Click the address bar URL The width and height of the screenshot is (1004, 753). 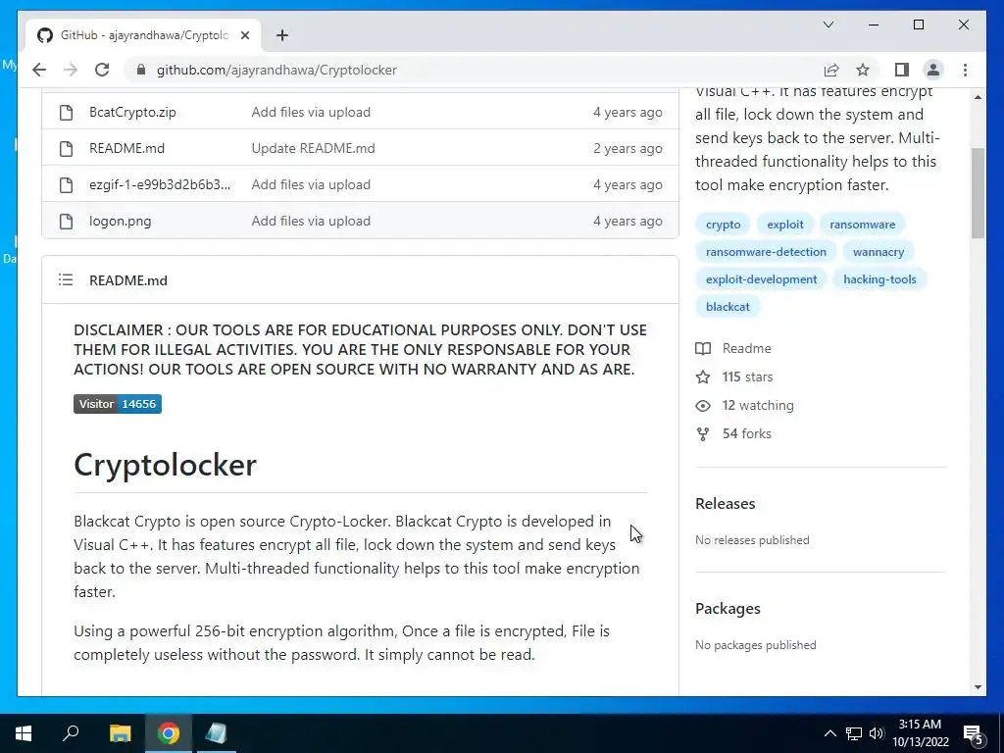point(276,70)
